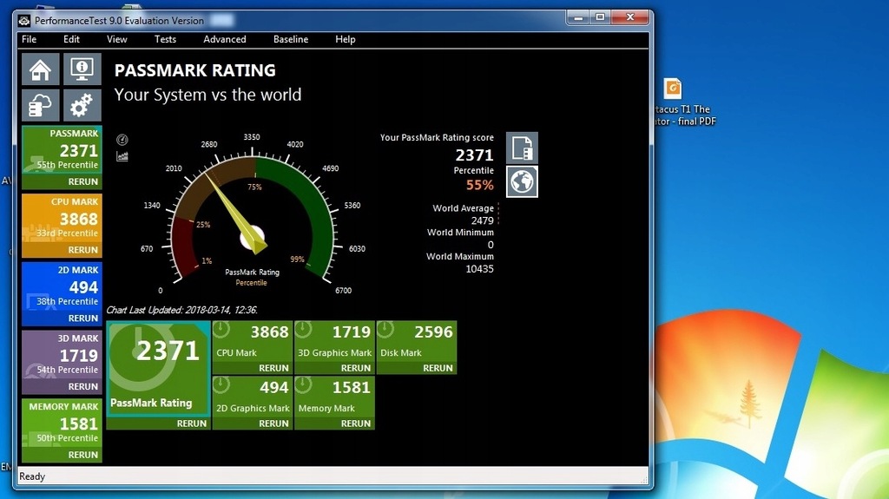Click the clock icon on 3D Graphics Mark tile

pyautogui.click(x=304, y=330)
